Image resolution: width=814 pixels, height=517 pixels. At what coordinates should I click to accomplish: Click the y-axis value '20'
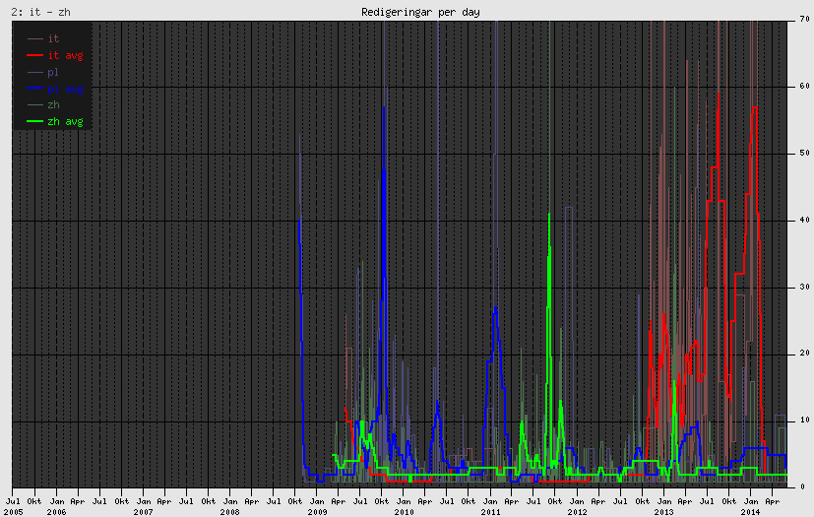click(x=805, y=354)
